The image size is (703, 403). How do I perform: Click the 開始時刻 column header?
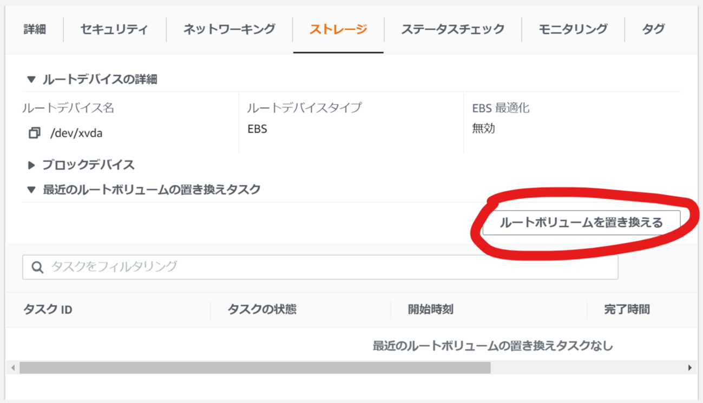coord(431,310)
